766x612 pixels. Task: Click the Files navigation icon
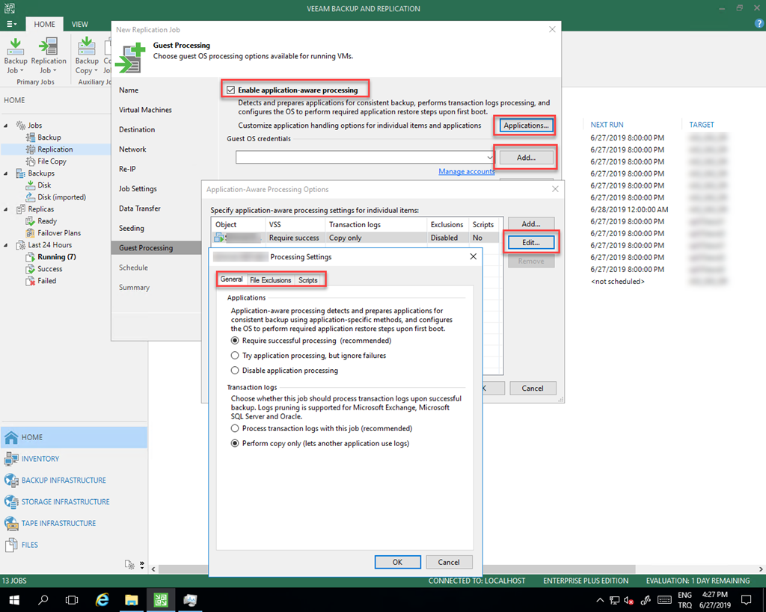click(11, 545)
